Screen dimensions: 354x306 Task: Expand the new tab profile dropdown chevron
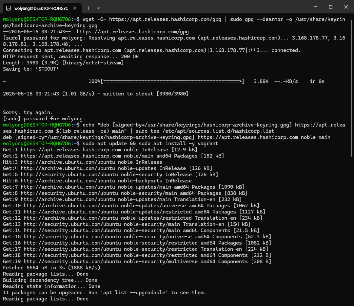[x=98, y=8]
